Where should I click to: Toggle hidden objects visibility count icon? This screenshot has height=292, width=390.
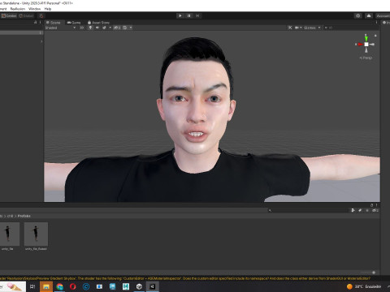[117, 28]
